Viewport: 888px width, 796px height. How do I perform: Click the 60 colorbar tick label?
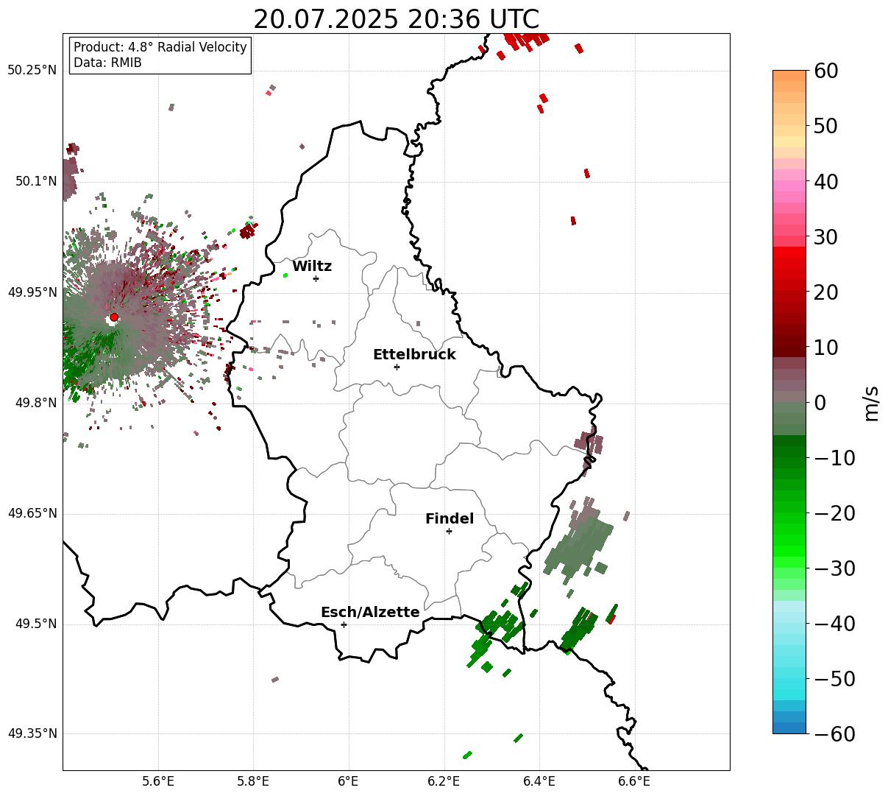(826, 71)
